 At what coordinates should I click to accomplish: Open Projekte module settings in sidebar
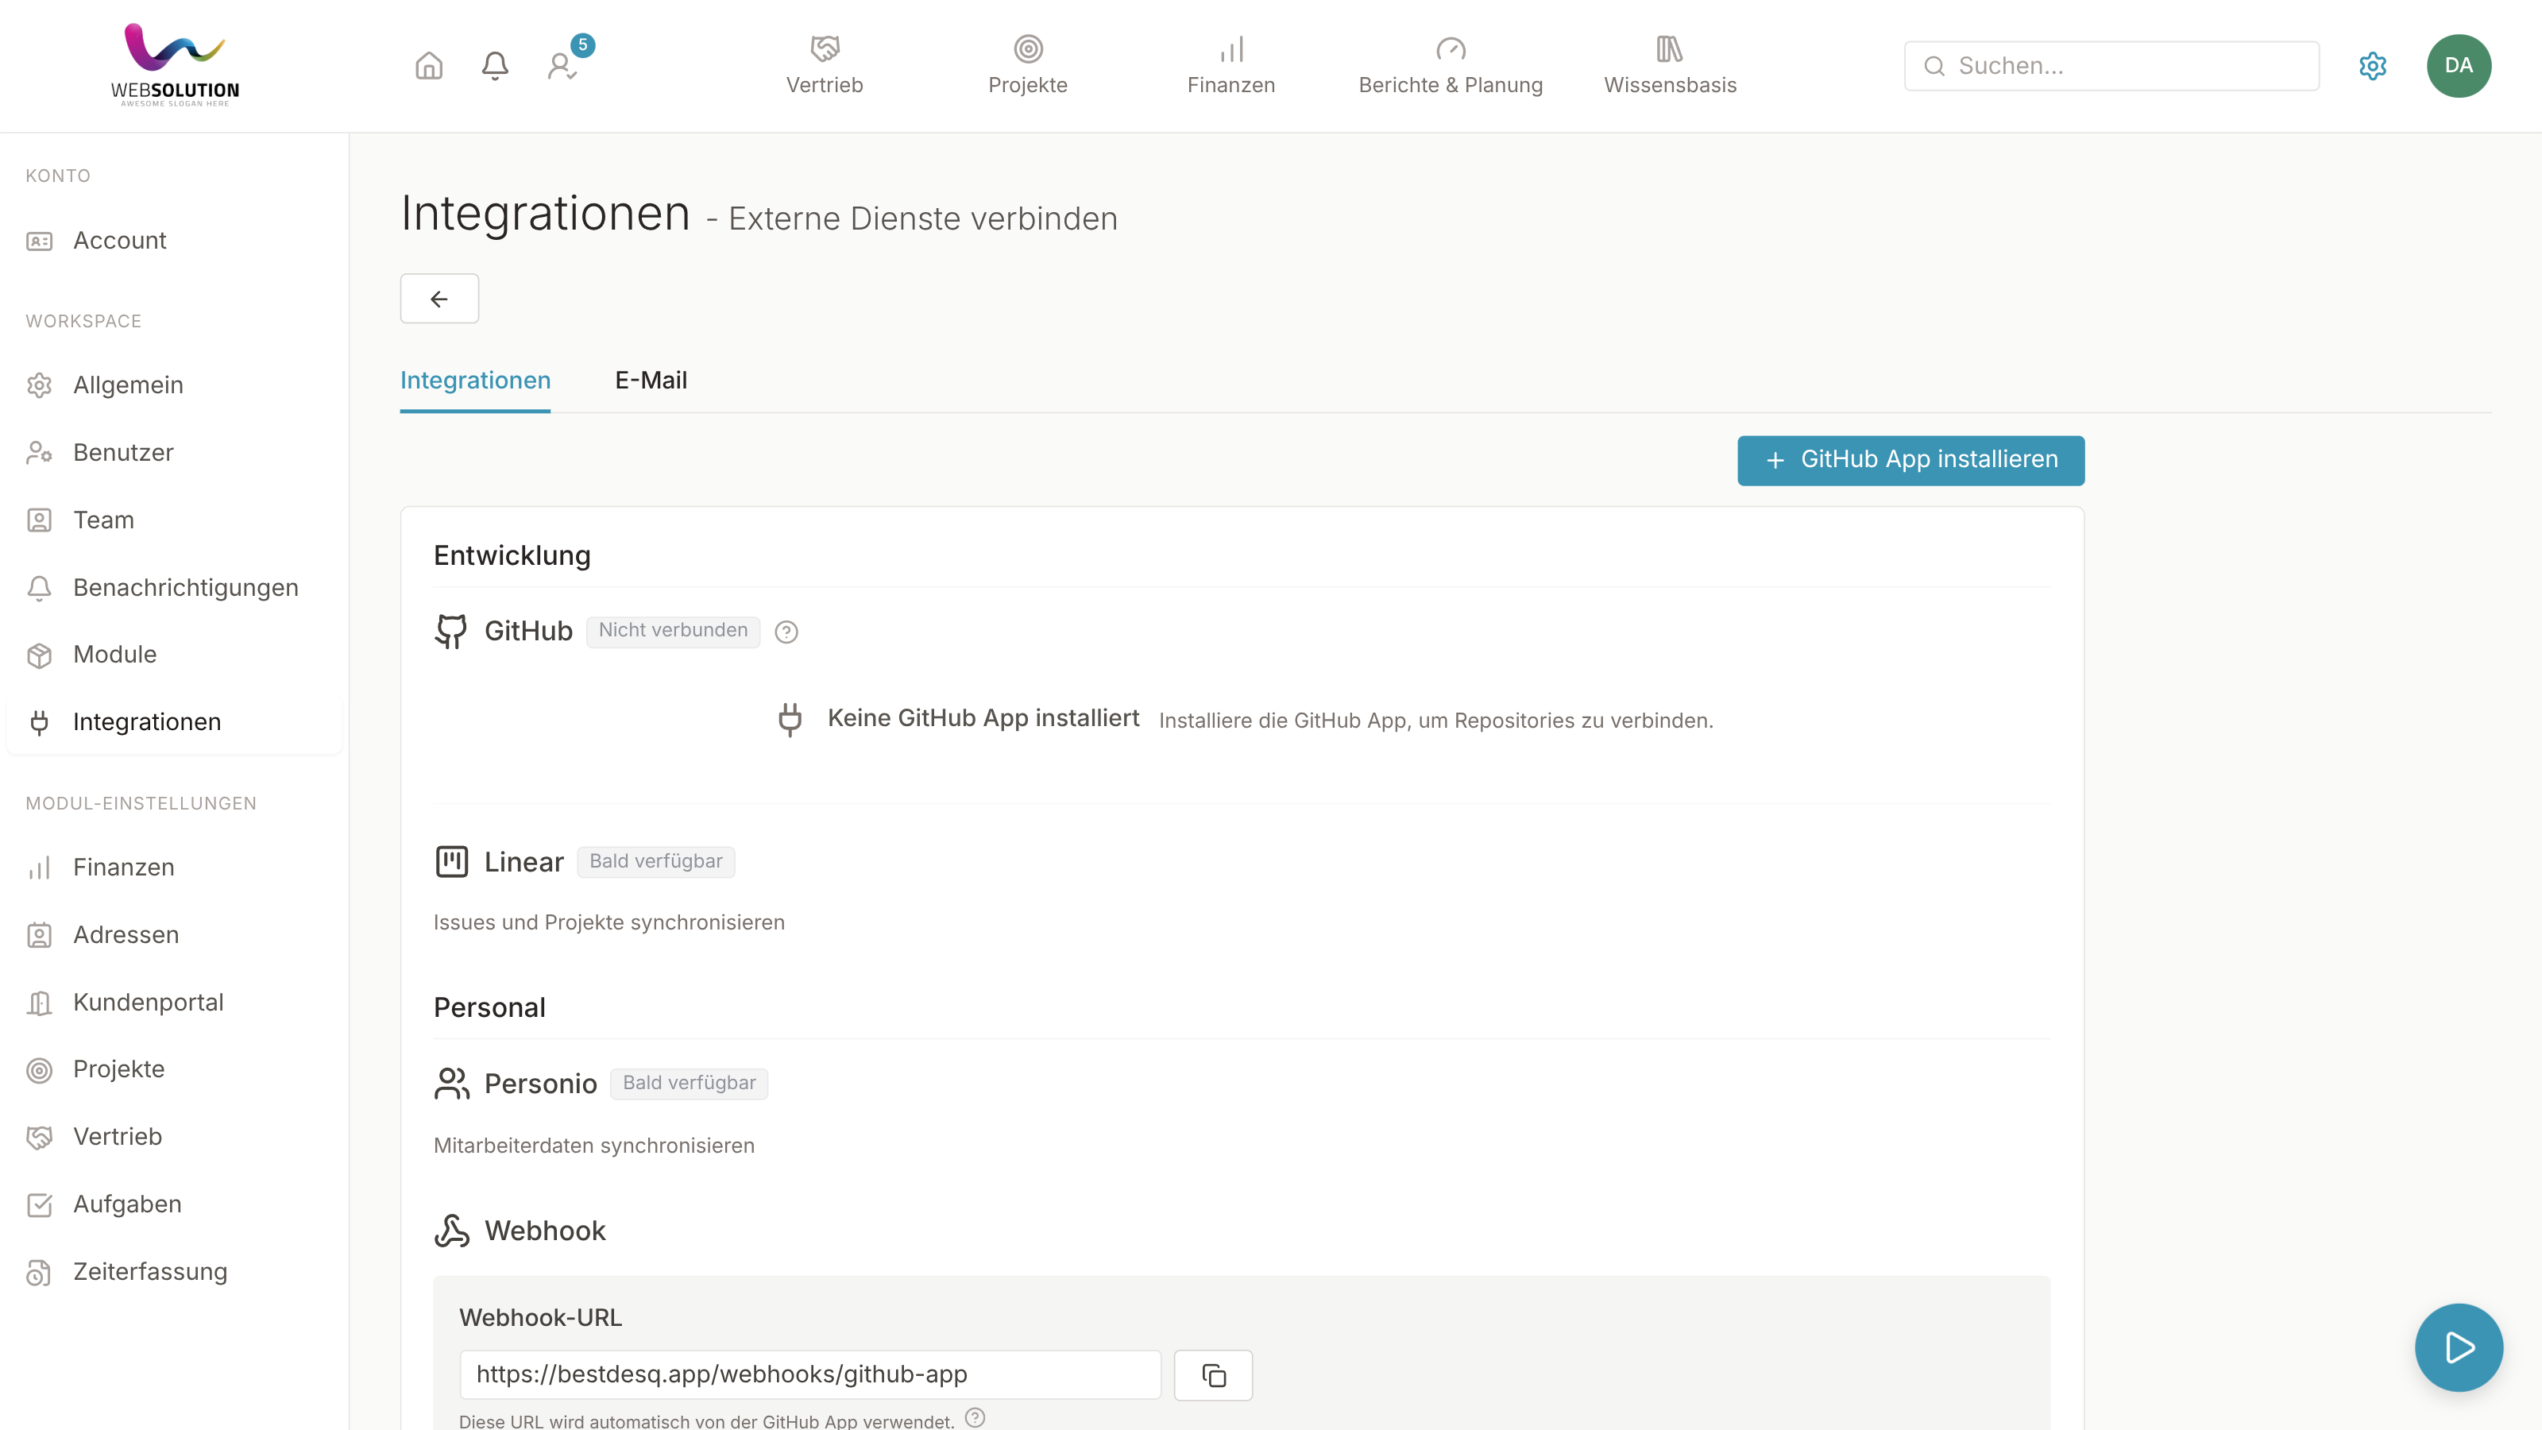(x=174, y=1070)
